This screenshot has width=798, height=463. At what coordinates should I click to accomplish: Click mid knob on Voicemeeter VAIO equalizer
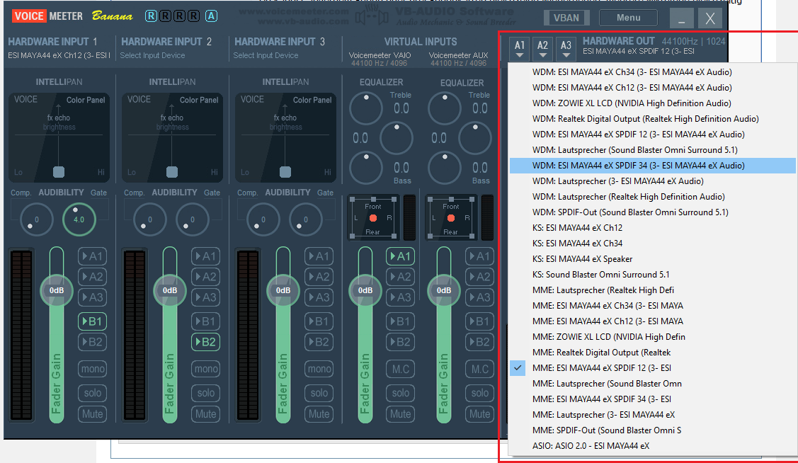(397, 138)
